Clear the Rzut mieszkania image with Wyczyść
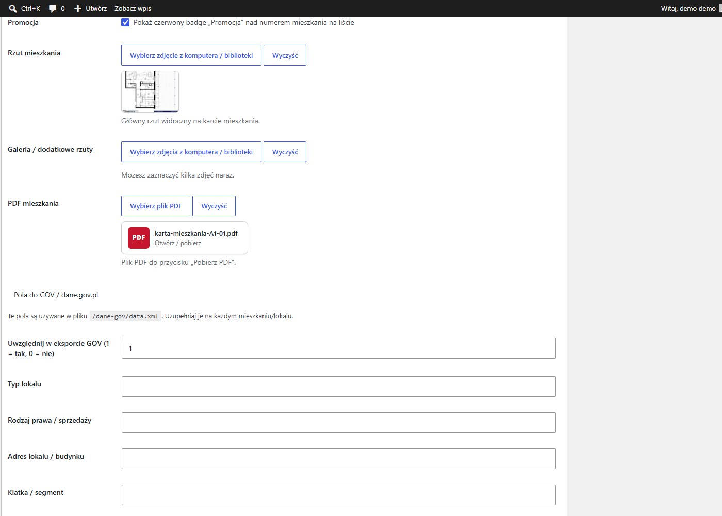Viewport: 722px width, 516px height. pyautogui.click(x=285, y=55)
